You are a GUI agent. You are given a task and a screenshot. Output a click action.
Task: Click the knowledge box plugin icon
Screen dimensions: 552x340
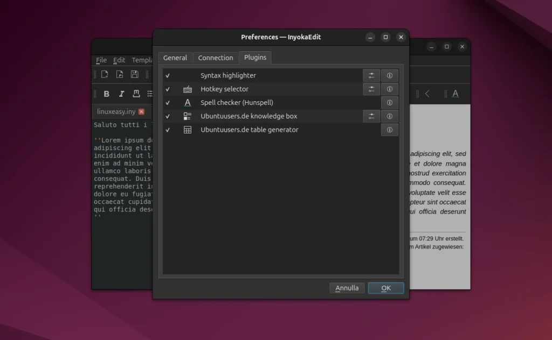[187, 116]
